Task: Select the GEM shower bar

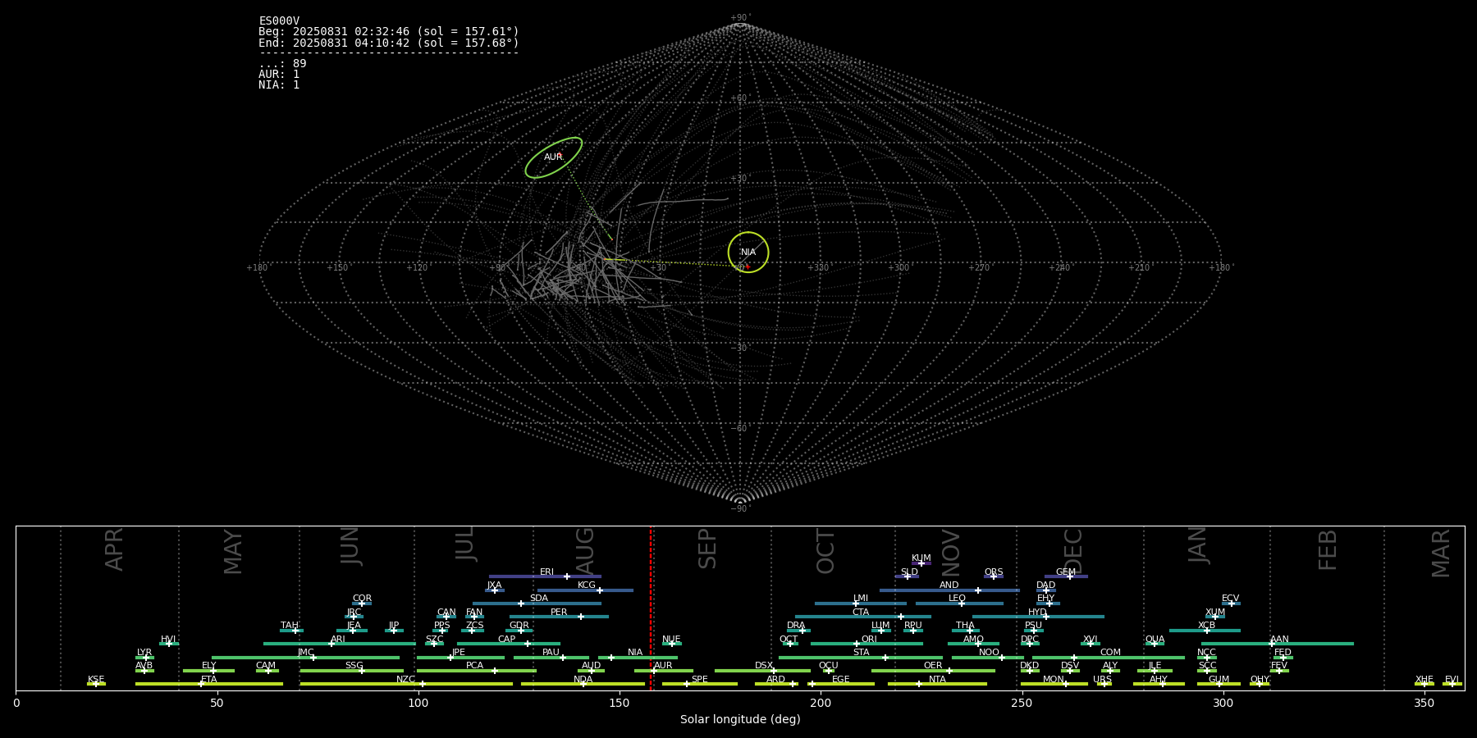Action: [x=1066, y=576]
